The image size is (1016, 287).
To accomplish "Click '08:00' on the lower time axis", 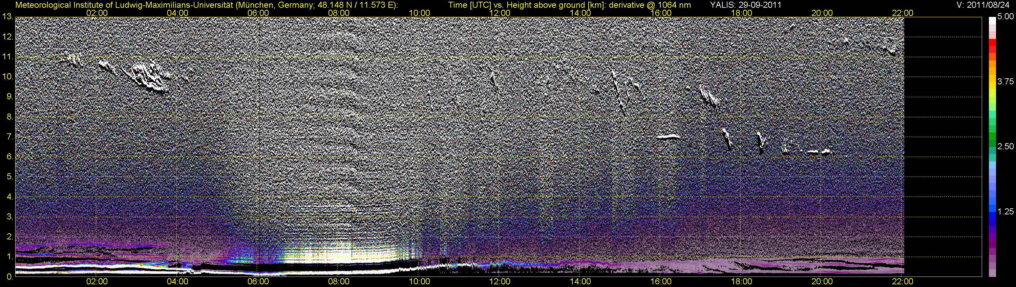I will 339,282.
